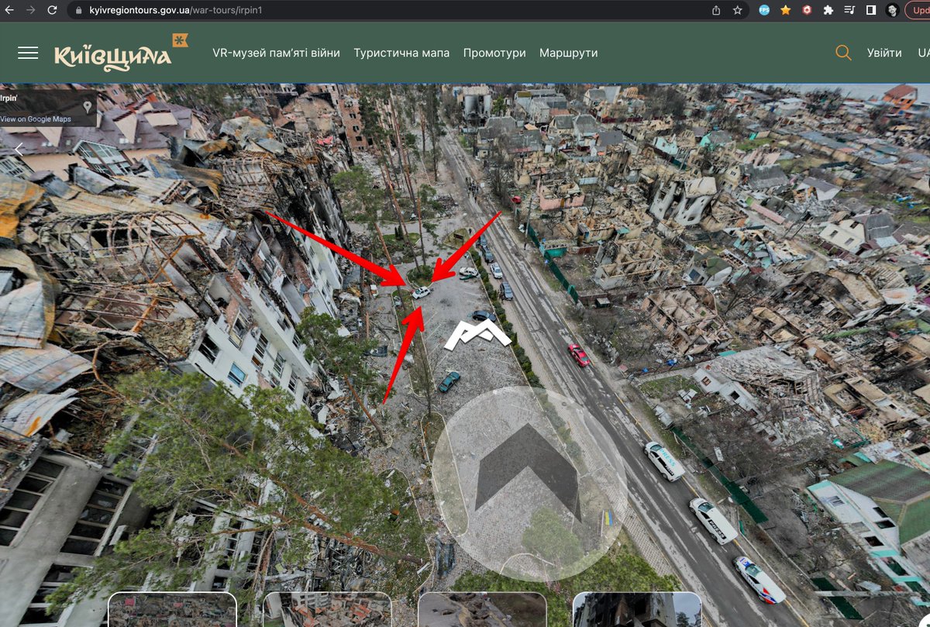
Task: Go to the Маршрути menu item
Action: pyautogui.click(x=568, y=53)
